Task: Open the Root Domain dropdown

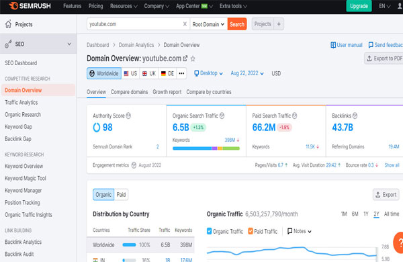Action: [x=208, y=24]
